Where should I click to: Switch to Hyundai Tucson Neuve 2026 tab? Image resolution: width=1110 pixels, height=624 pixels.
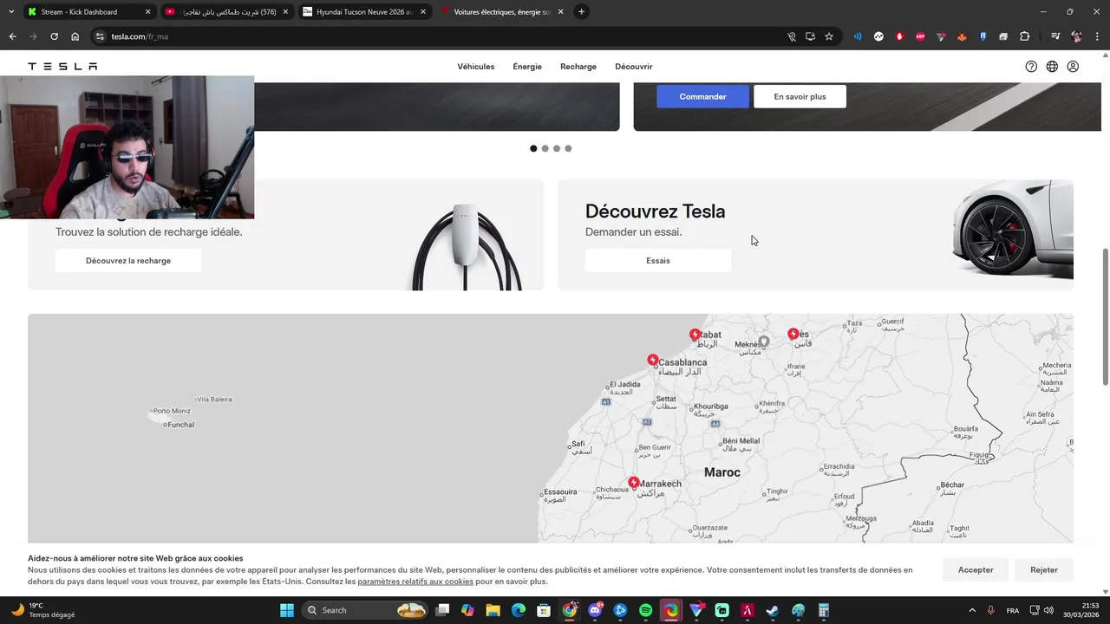tap(364, 12)
